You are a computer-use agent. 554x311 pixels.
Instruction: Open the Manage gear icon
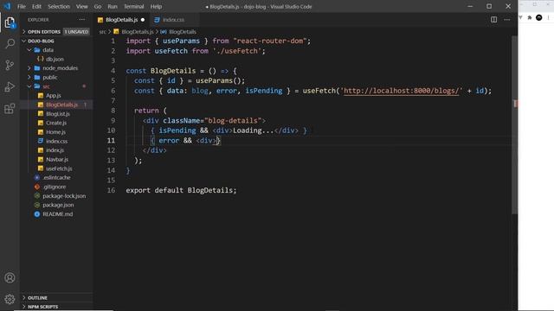click(x=10, y=299)
